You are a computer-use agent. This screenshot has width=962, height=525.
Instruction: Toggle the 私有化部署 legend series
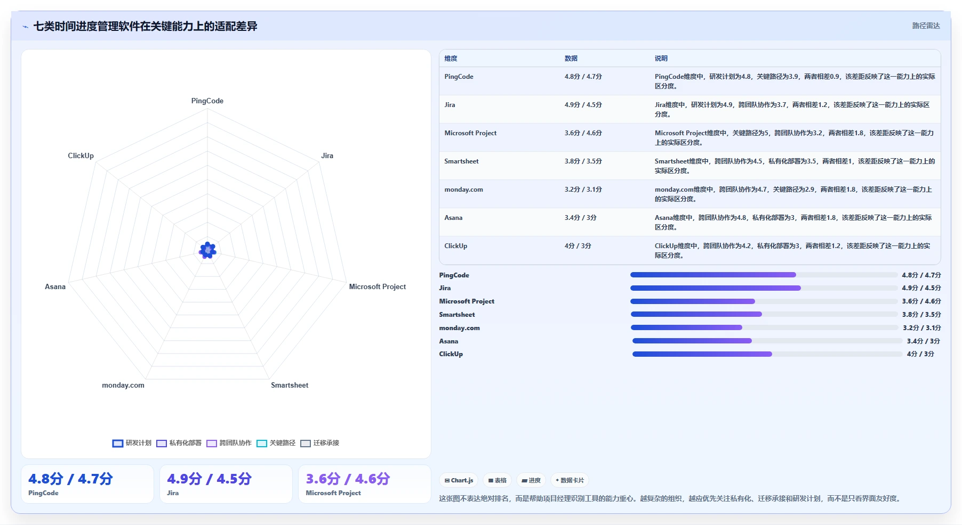pos(179,443)
